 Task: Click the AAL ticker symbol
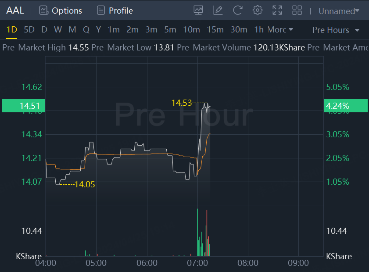tap(15, 11)
